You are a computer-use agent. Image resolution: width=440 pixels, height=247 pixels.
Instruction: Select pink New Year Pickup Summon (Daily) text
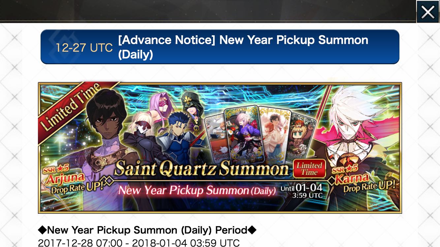[x=197, y=190]
